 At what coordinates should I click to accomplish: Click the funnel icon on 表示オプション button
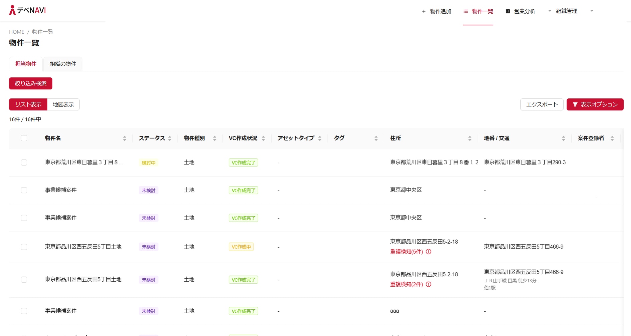575,104
